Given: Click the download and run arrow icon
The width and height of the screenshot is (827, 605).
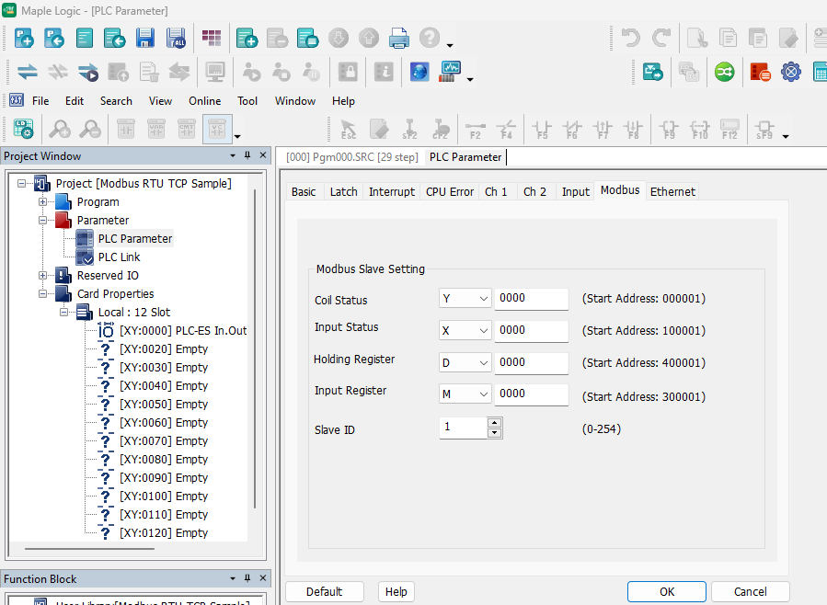Looking at the screenshot, I should tap(88, 72).
